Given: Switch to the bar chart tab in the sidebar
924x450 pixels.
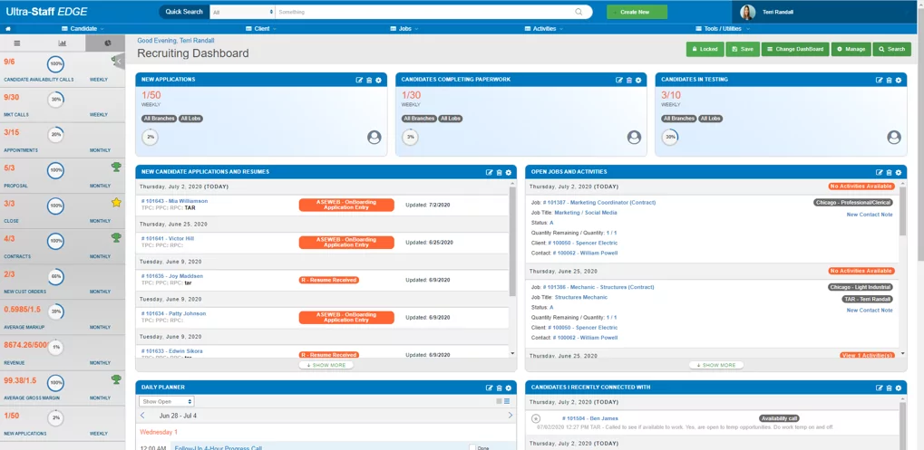Looking at the screenshot, I should click(62, 43).
